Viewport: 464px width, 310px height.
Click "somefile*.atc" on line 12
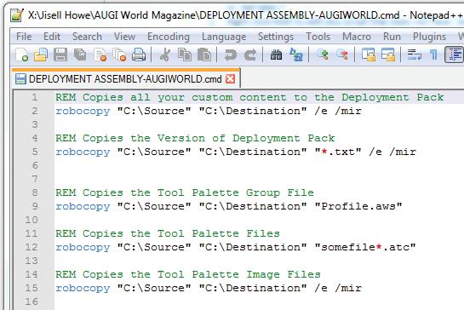365,247
